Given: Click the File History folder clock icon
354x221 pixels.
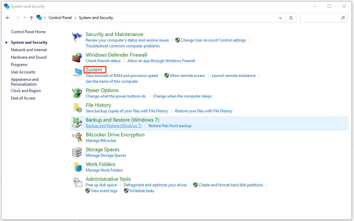Looking at the screenshot, I should coord(77,108).
